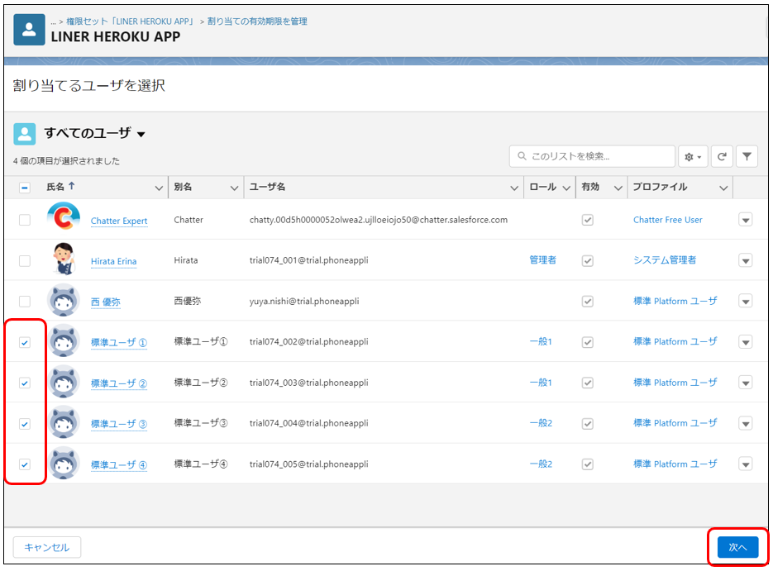The width and height of the screenshot is (773, 571).
Task: Check the Chatter Expert row checkbox
Action: point(25,220)
